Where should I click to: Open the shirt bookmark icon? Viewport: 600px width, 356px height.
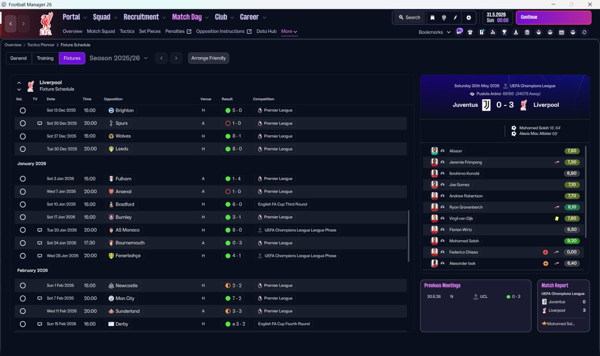(470, 32)
